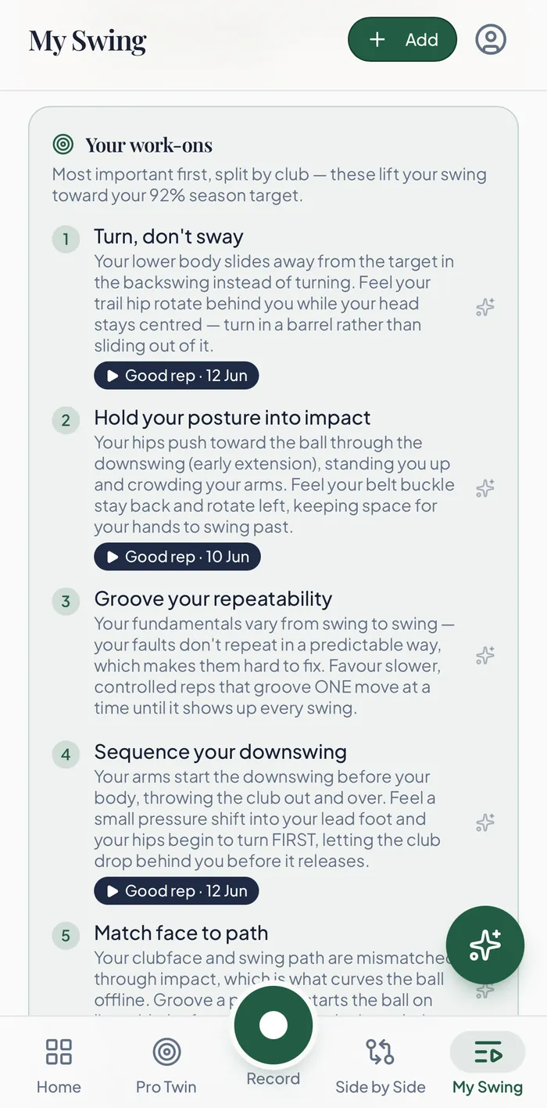Screen dimensions: 547x1108
Task: Tap the sparkle icon beside Hold your posture
Action: 485,488
